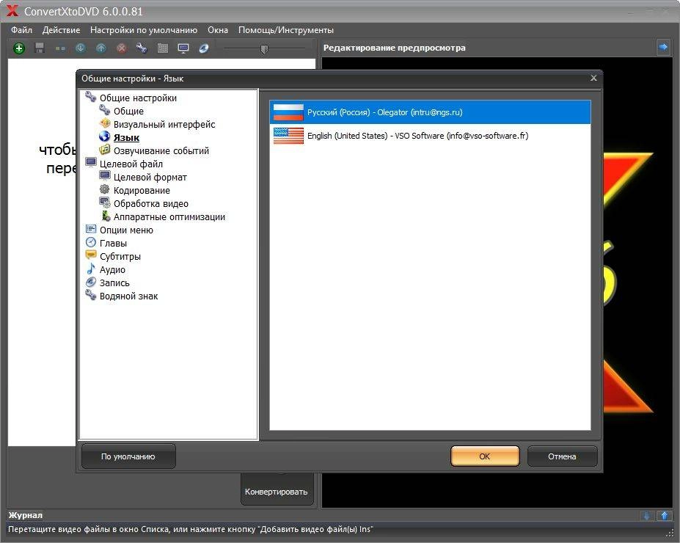This screenshot has width=680, height=543.
Task: Open the Окна menu
Action: (218, 30)
